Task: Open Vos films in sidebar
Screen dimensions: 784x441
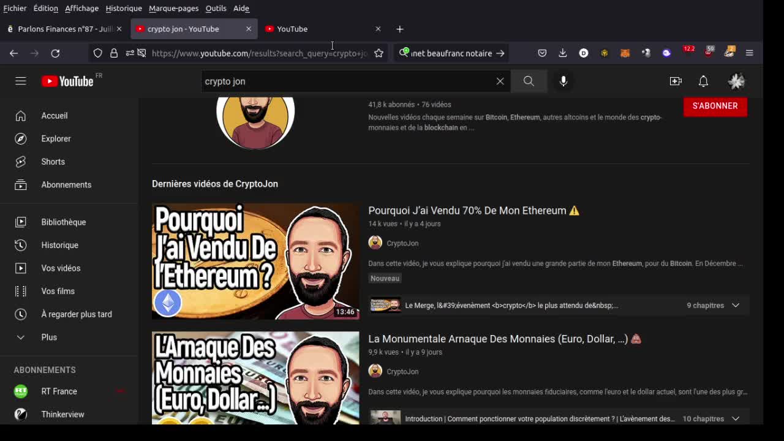Action: pos(69,291)
